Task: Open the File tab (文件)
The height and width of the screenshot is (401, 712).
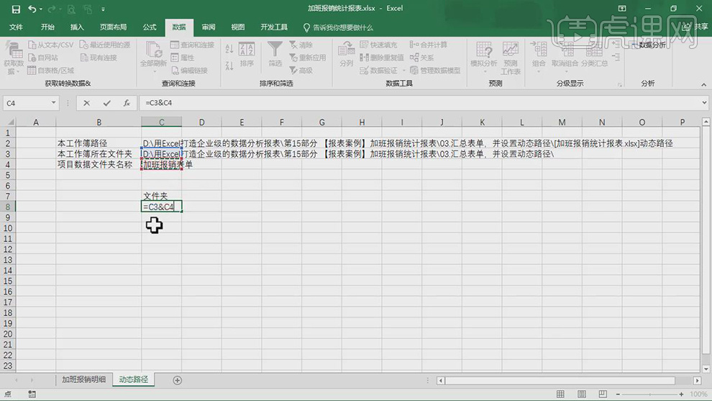Action: pos(16,27)
